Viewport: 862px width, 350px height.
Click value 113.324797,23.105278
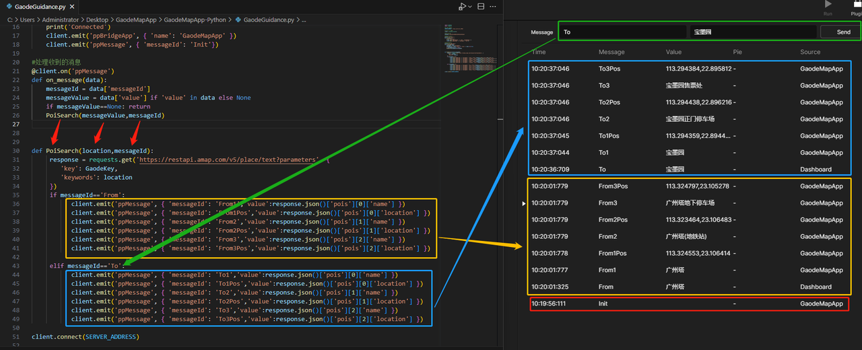tap(698, 186)
